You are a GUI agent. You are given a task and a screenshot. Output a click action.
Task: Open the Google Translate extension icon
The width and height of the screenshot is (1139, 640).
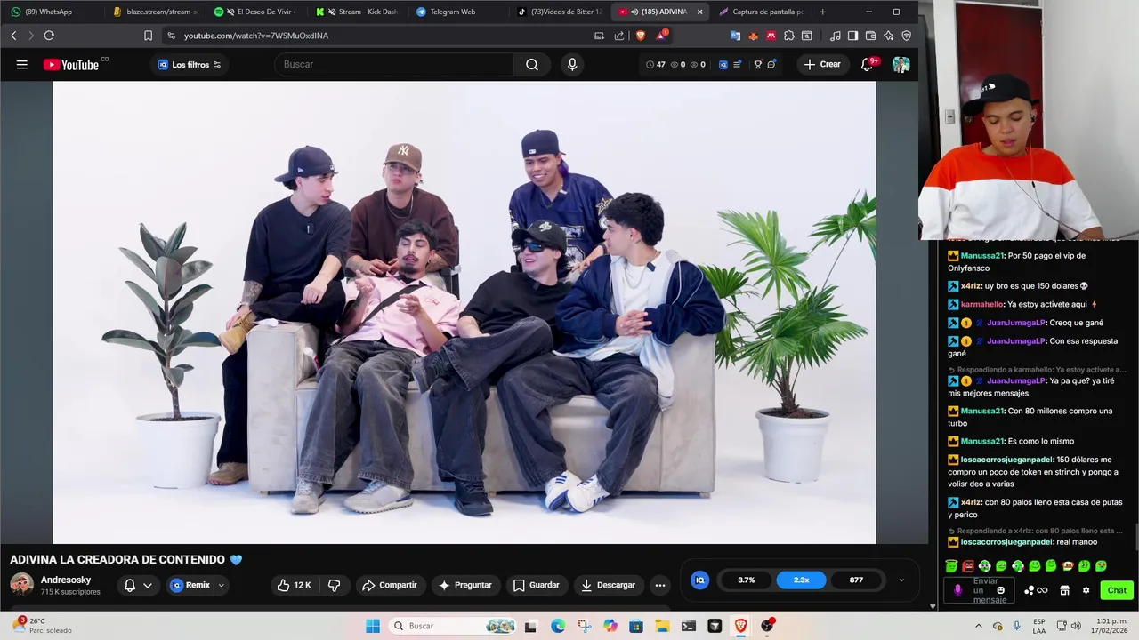coord(735,36)
